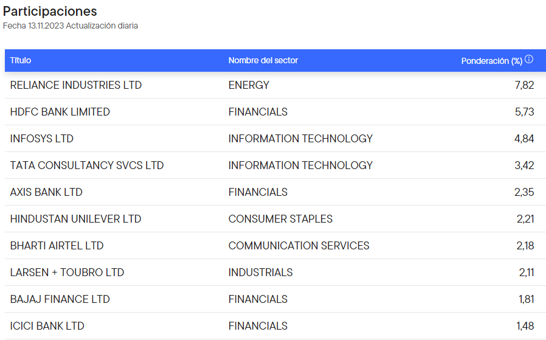
Task: Click the COMMUNICATION SERVICES sector name
Action: [299, 246]
